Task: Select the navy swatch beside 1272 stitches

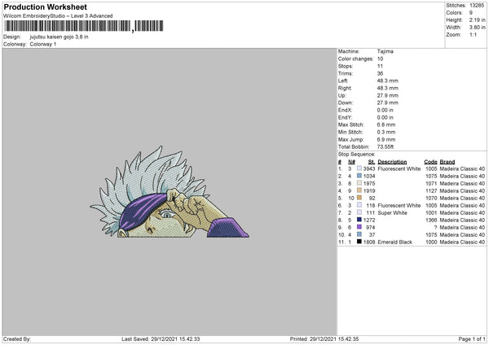Action: [x=359, y=220]
